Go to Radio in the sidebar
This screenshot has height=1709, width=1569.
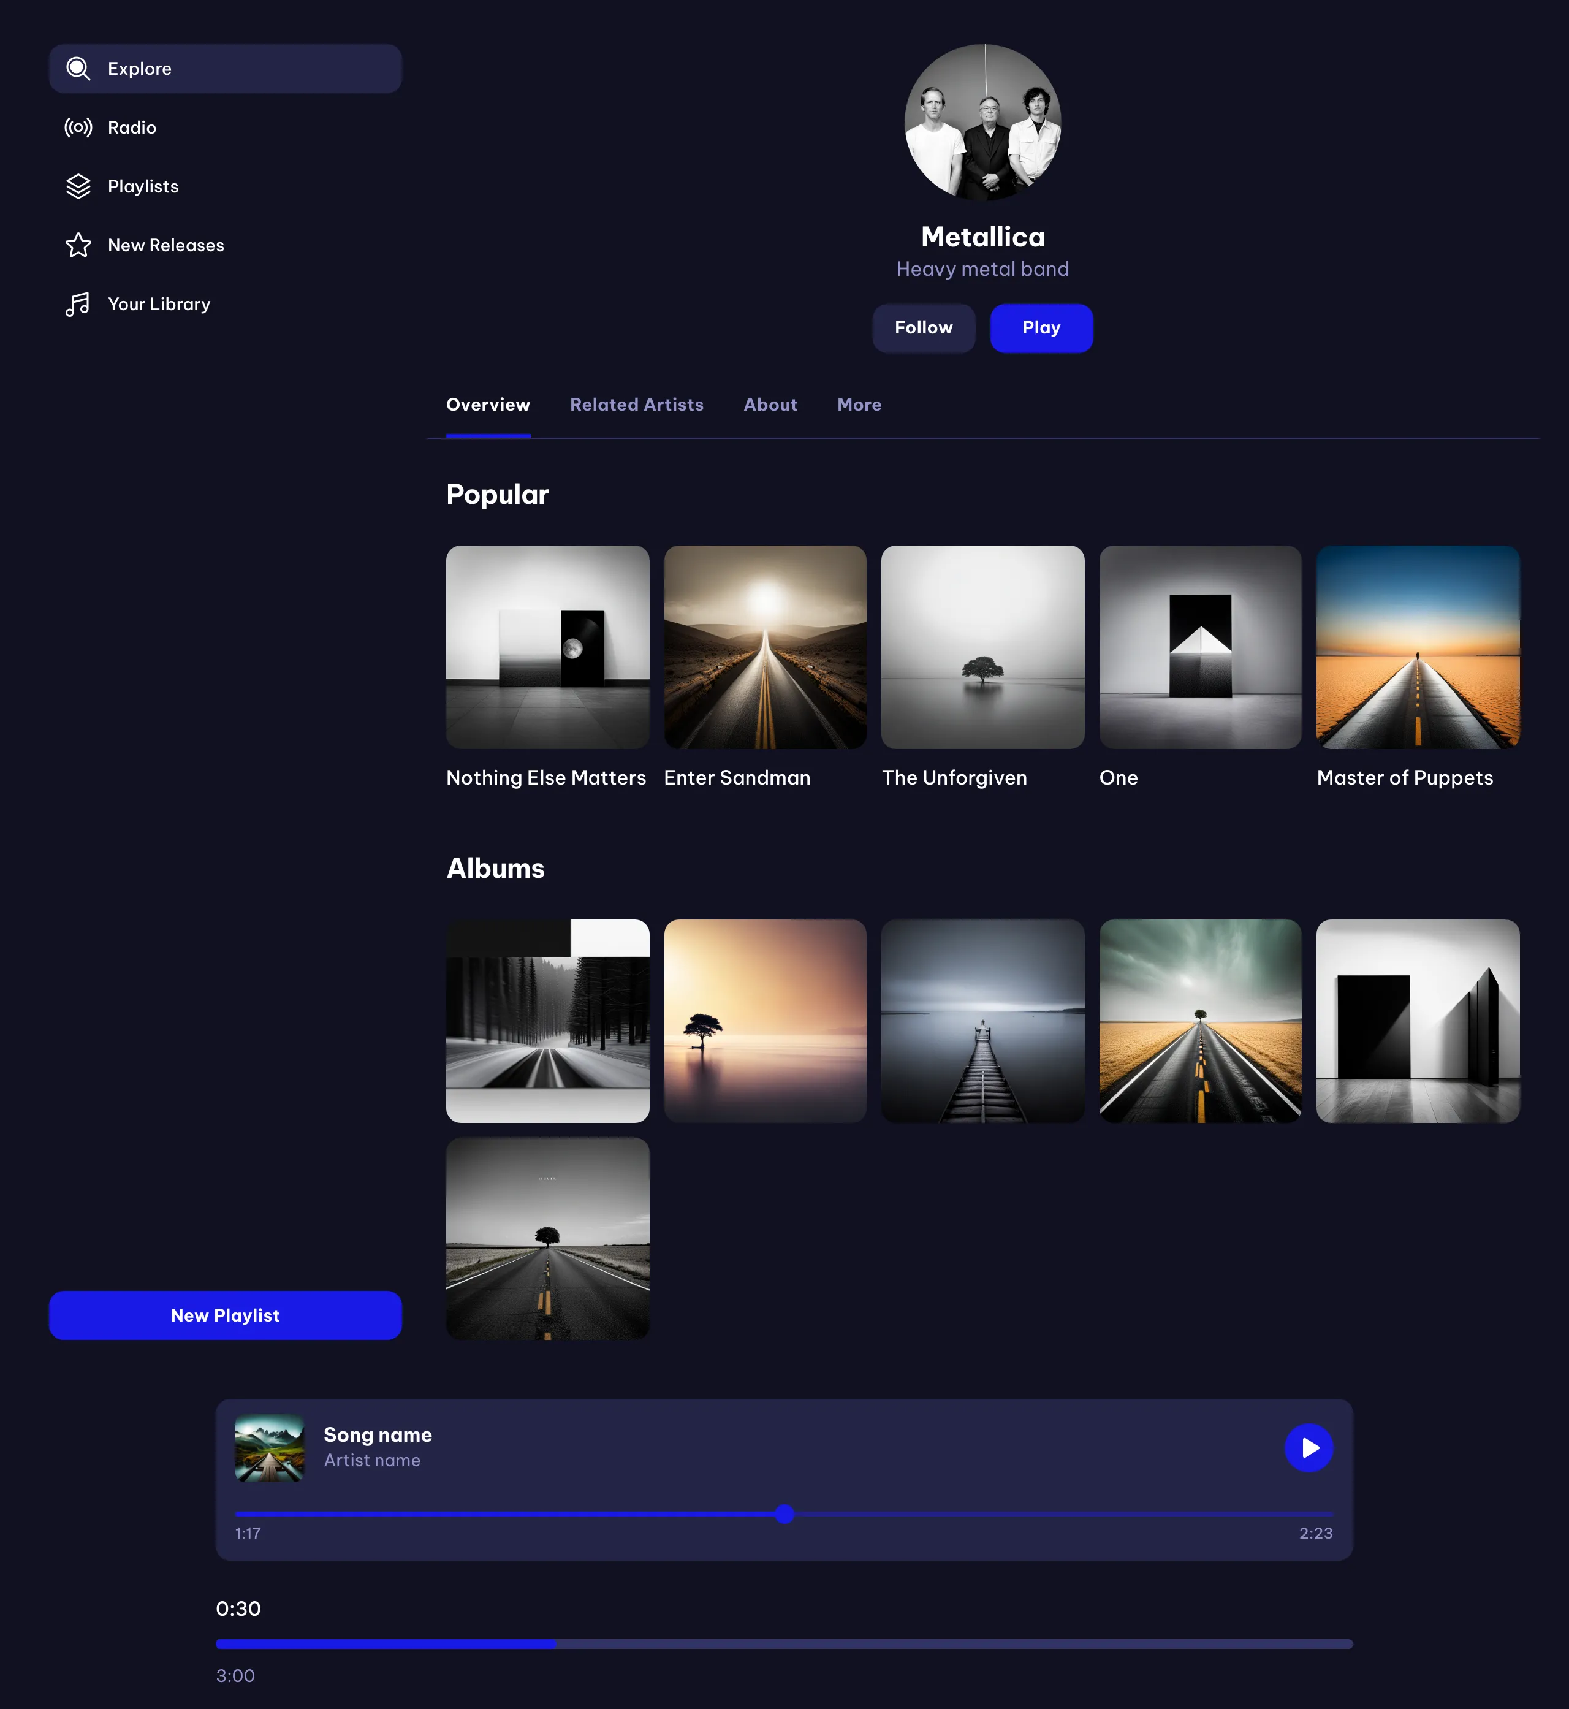[225, 128]
